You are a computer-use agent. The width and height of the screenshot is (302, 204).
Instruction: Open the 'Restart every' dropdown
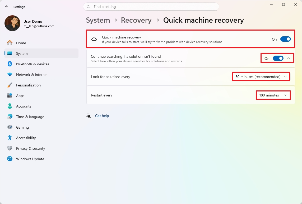[x=273, y=95]
